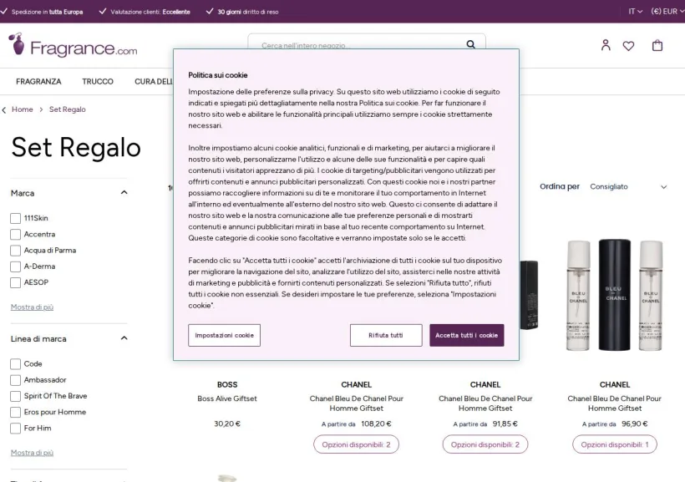Click Opzioni disponibili: 2 for 108,20 € Chanel
Screen dimensions: 685x482
pos(356,444)
